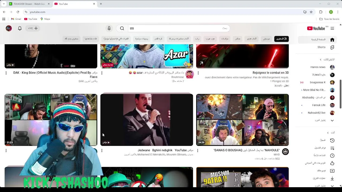
Task: Select the Hip hop filter chip
Action: point(210,39)
